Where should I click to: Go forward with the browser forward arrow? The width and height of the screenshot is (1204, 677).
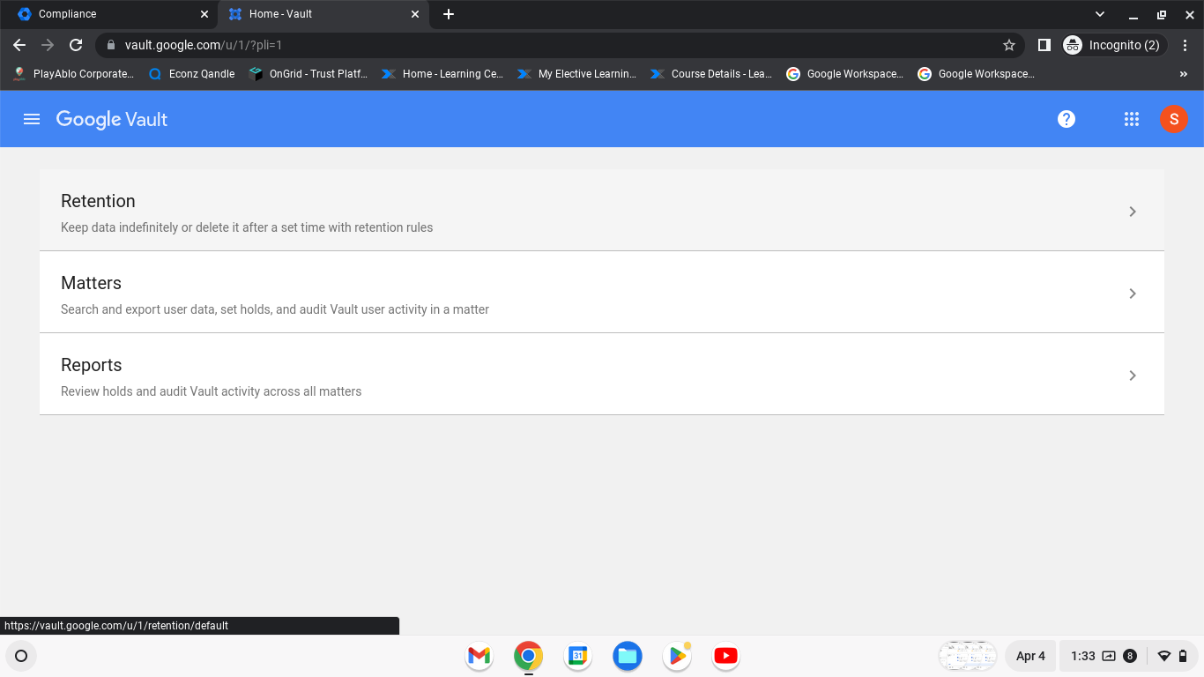pos(48,45)
